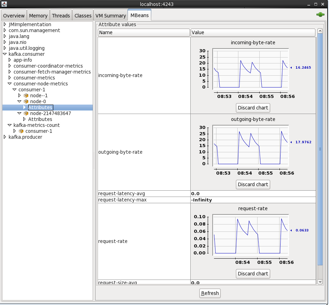Click the node--1 MBean icon
This screenshot has height=305, width=329.
tap(26, 96)
